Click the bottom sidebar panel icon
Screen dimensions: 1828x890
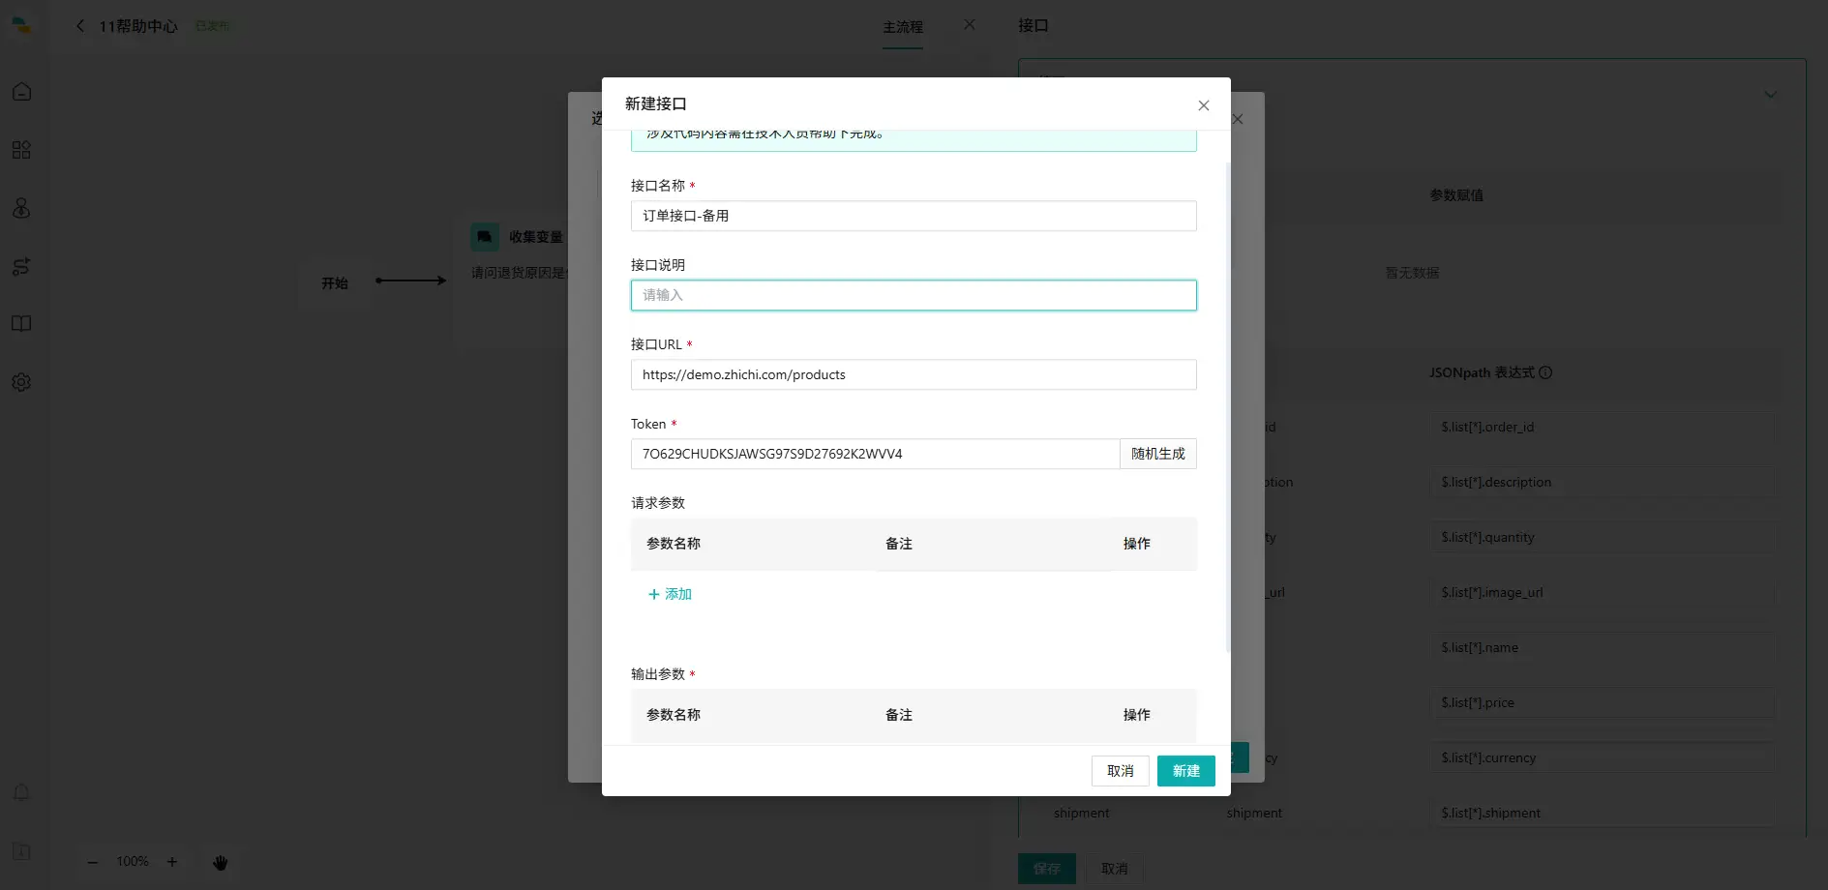(21, 852)
